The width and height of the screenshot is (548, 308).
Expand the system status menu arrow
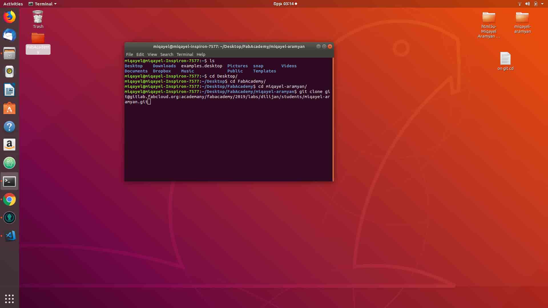542,4
